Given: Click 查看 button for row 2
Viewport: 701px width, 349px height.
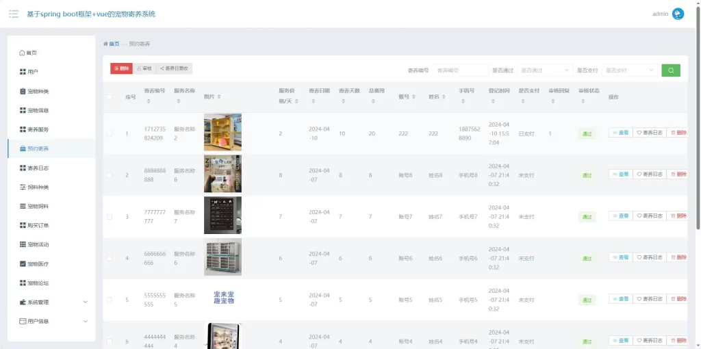Looking at the screenshot, I should coord(620,174).
